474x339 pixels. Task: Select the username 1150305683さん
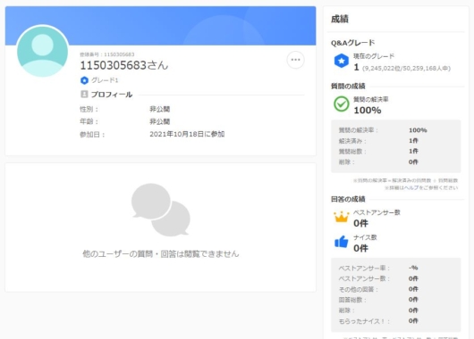(x=124, y=65)
